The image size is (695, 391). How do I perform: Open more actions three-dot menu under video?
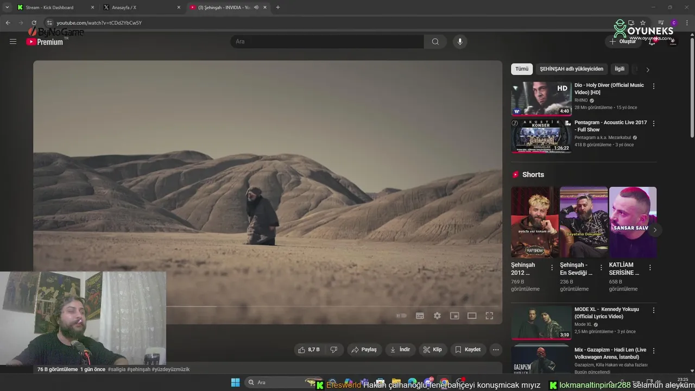coord(496,350)
